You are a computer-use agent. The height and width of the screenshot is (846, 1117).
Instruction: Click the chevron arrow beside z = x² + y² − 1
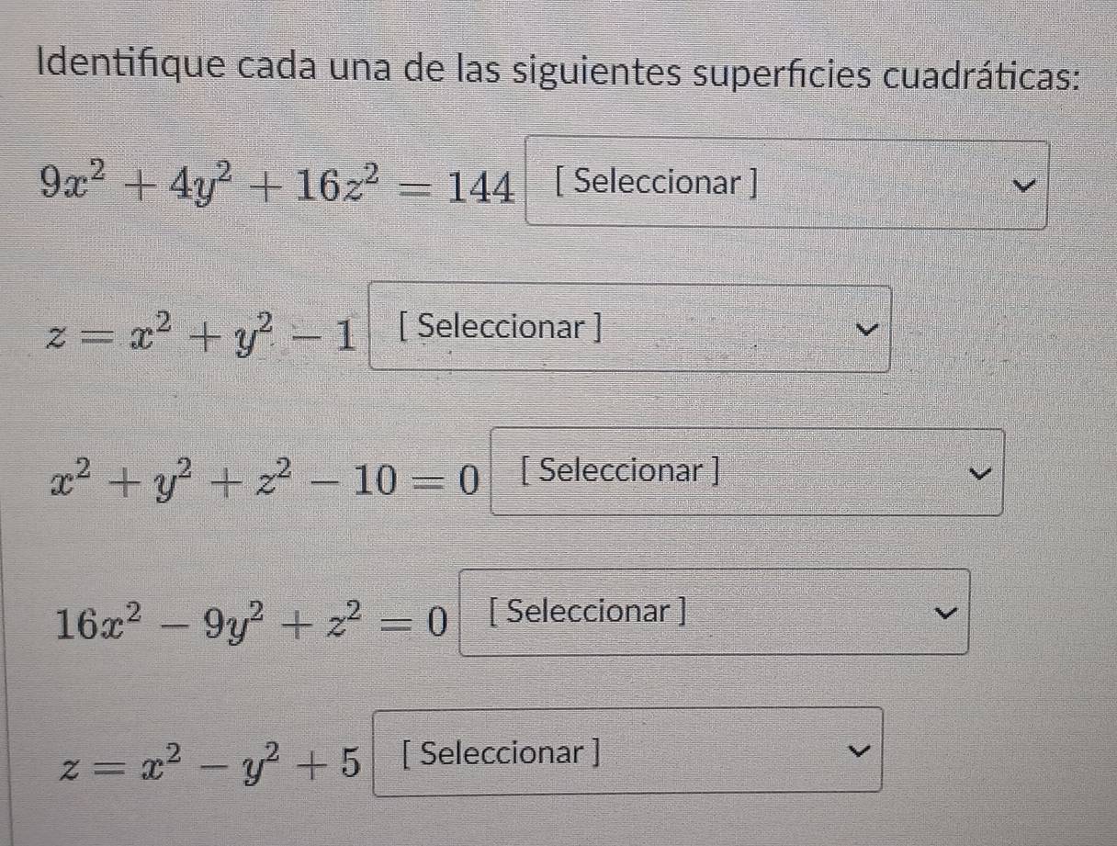pyautogui.click(x=861, y=326)
